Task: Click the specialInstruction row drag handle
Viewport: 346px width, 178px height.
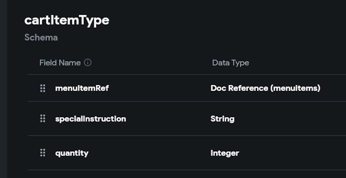Action: click(43, 119)
